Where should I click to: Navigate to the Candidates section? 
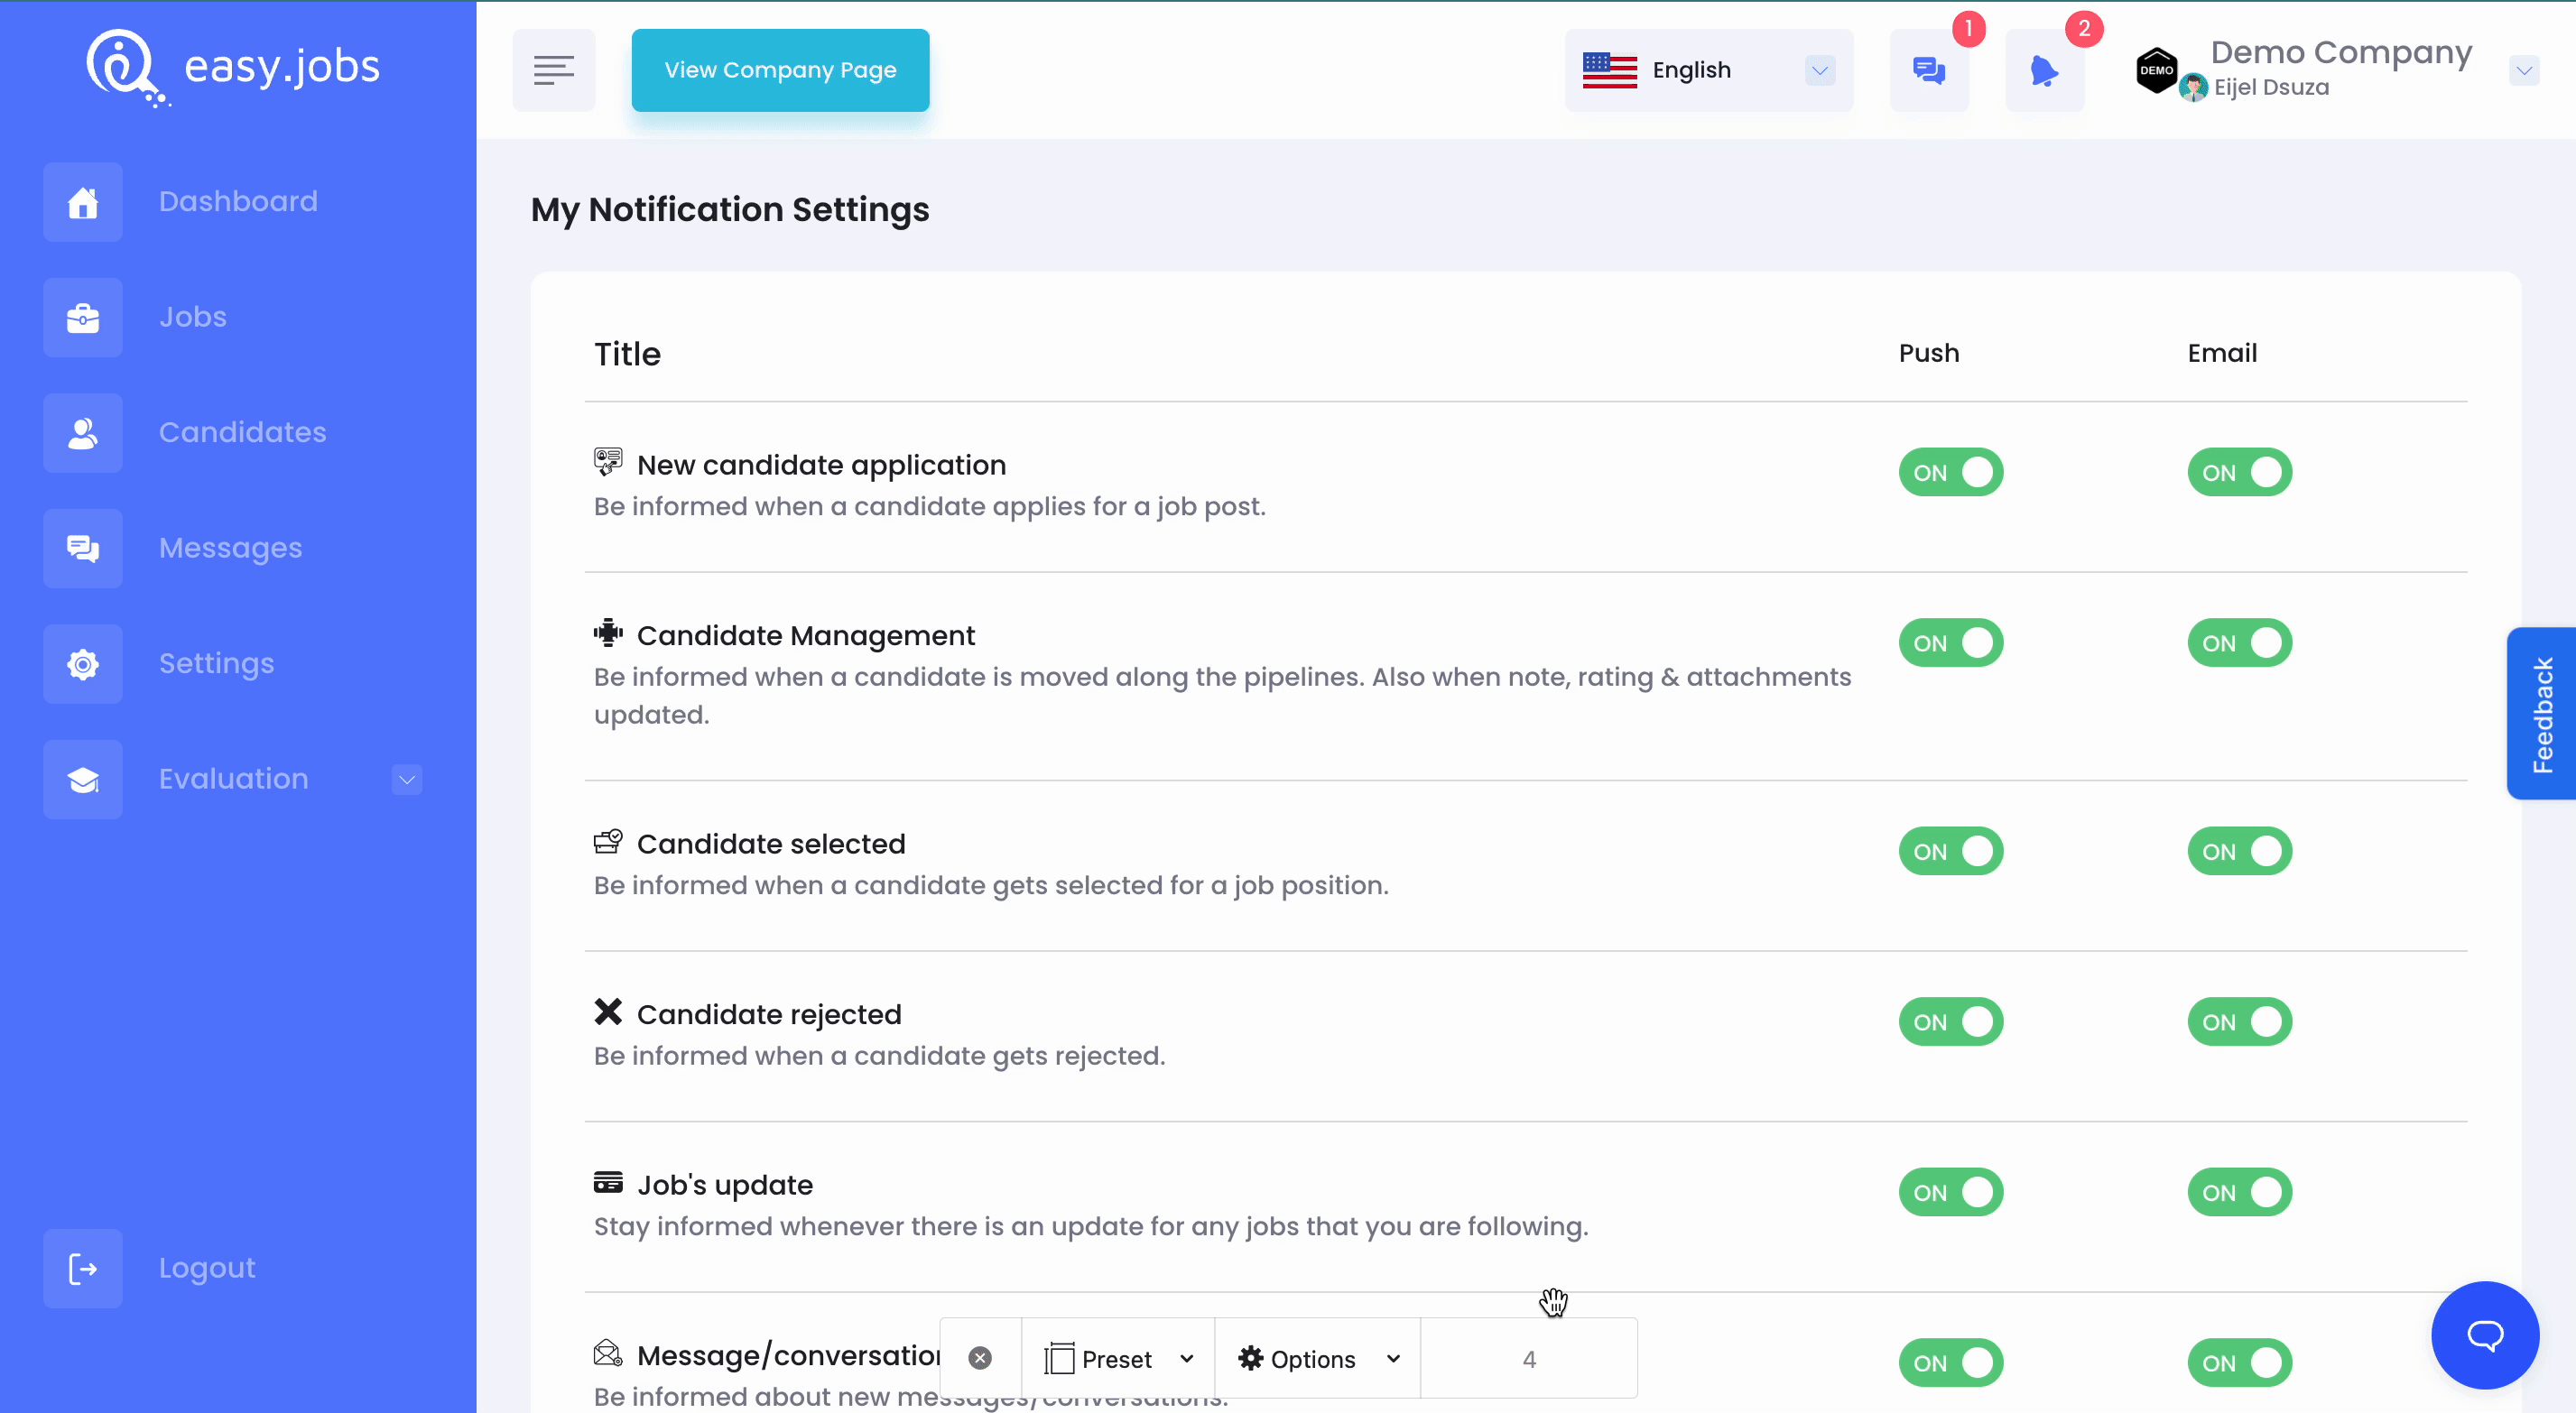click(x=242, y=431)
